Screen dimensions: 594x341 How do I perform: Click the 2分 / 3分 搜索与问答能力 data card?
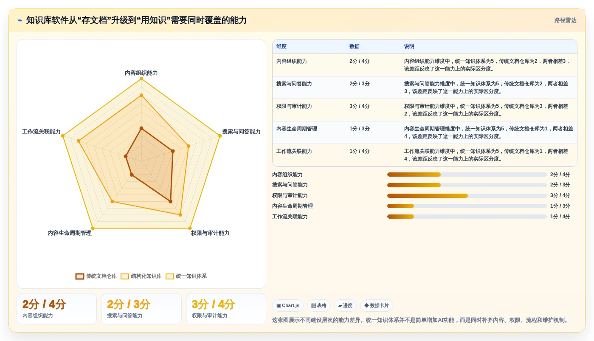141,309
